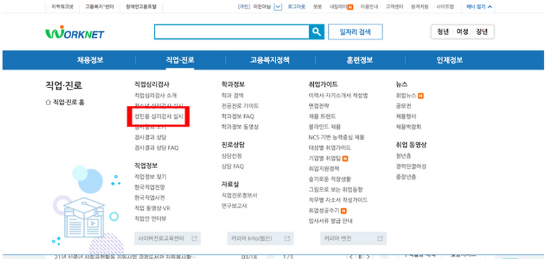Open 청년층 video link
The height and width of the screenshot is (259, 547).
click(403, 156)
